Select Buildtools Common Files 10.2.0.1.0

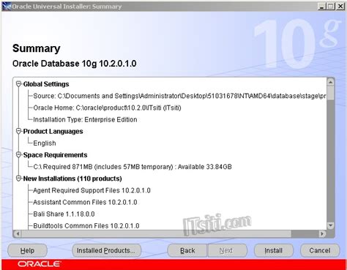pos(86,226)
